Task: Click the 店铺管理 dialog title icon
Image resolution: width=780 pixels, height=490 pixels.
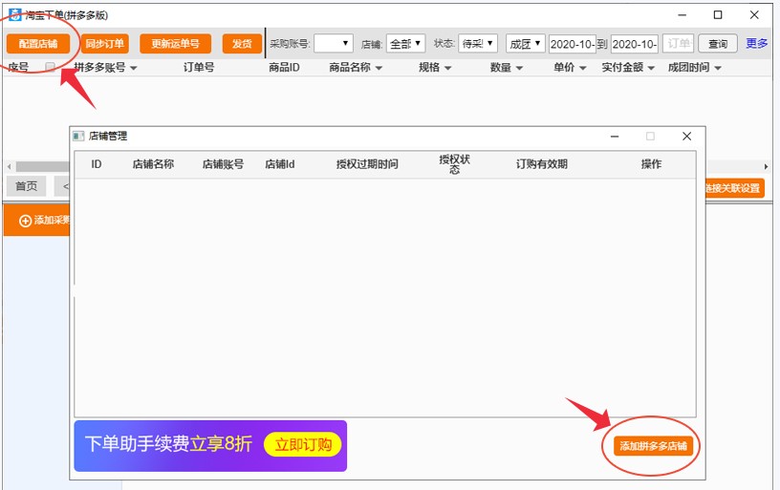Action: click(x=78, y=137)
